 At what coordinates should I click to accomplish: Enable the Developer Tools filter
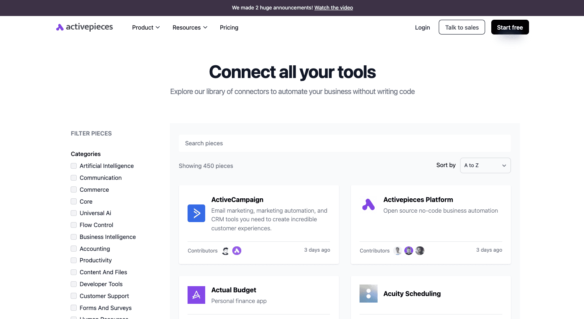[73, 284]
